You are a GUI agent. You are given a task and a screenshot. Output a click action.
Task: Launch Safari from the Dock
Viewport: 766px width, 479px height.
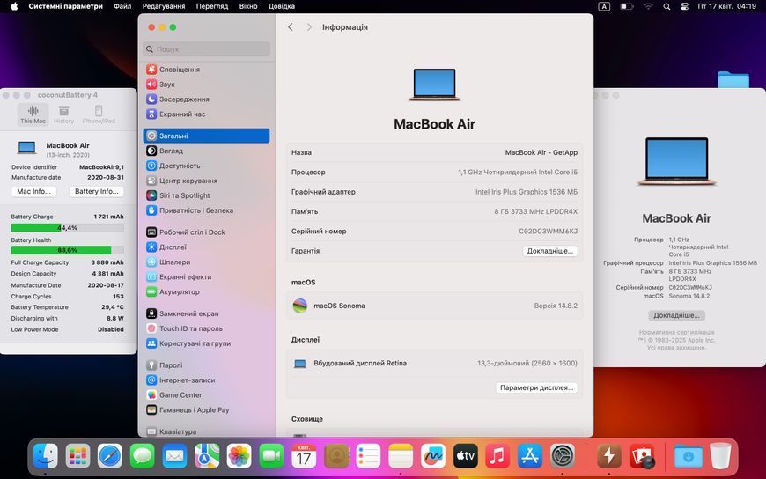click(110, 456)
